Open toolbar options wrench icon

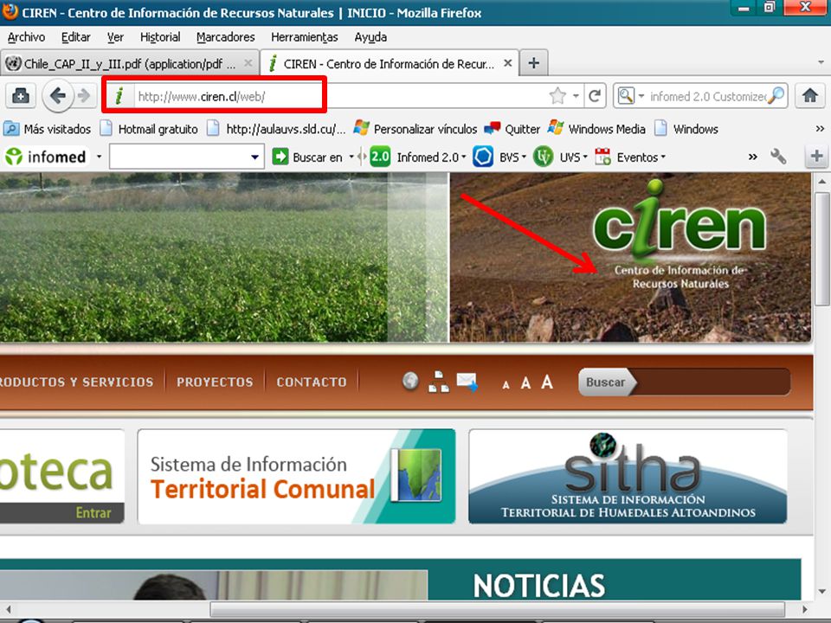coord(778,157)
